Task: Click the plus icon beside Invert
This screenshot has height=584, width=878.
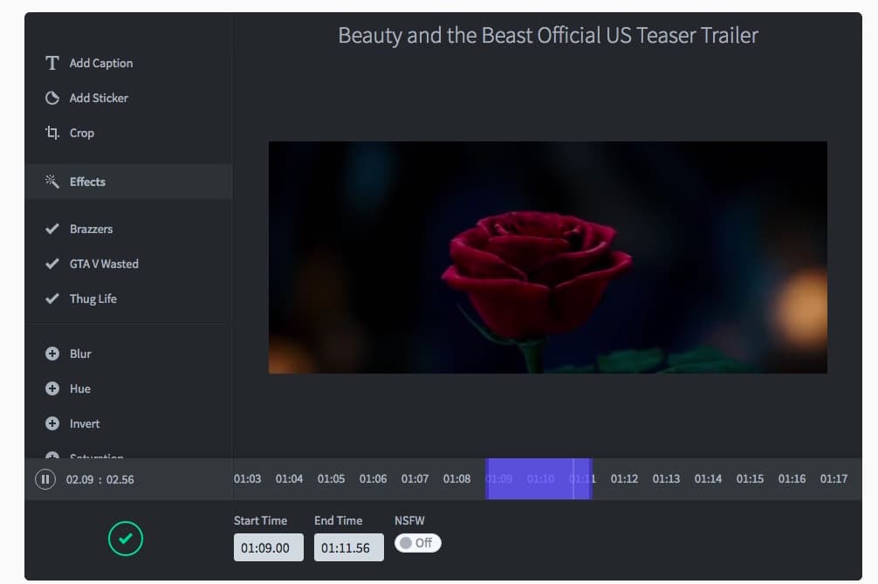Action: click(52, 423)
